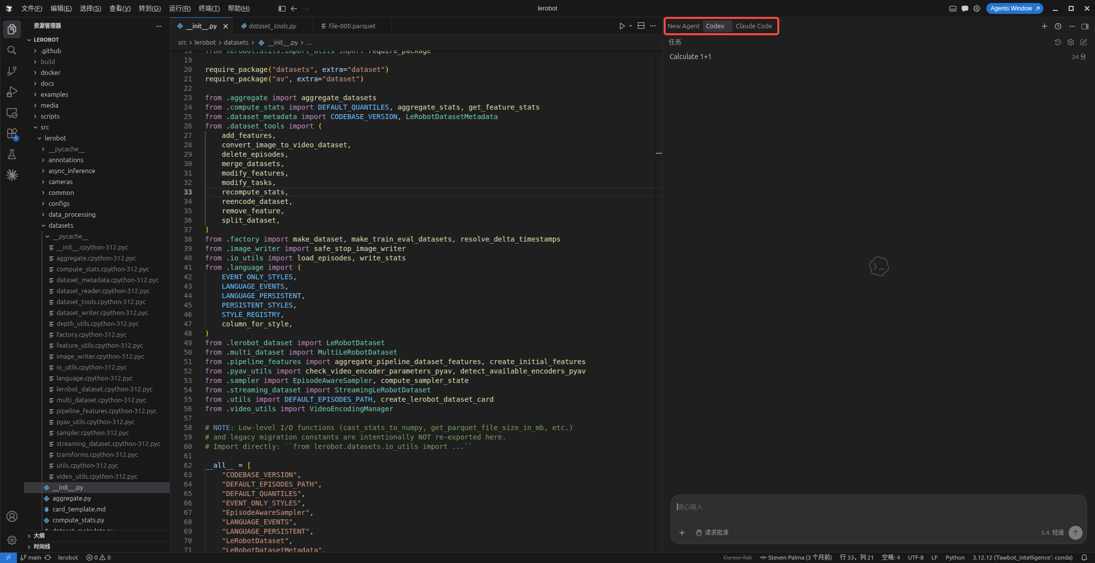
Task: Refresh tasks with history arrow icon
Action: pyautogui.click(x=1058, y=42)
